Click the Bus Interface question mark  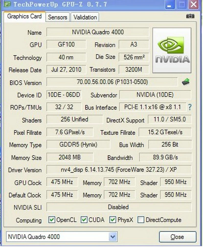tap(190, 107)
